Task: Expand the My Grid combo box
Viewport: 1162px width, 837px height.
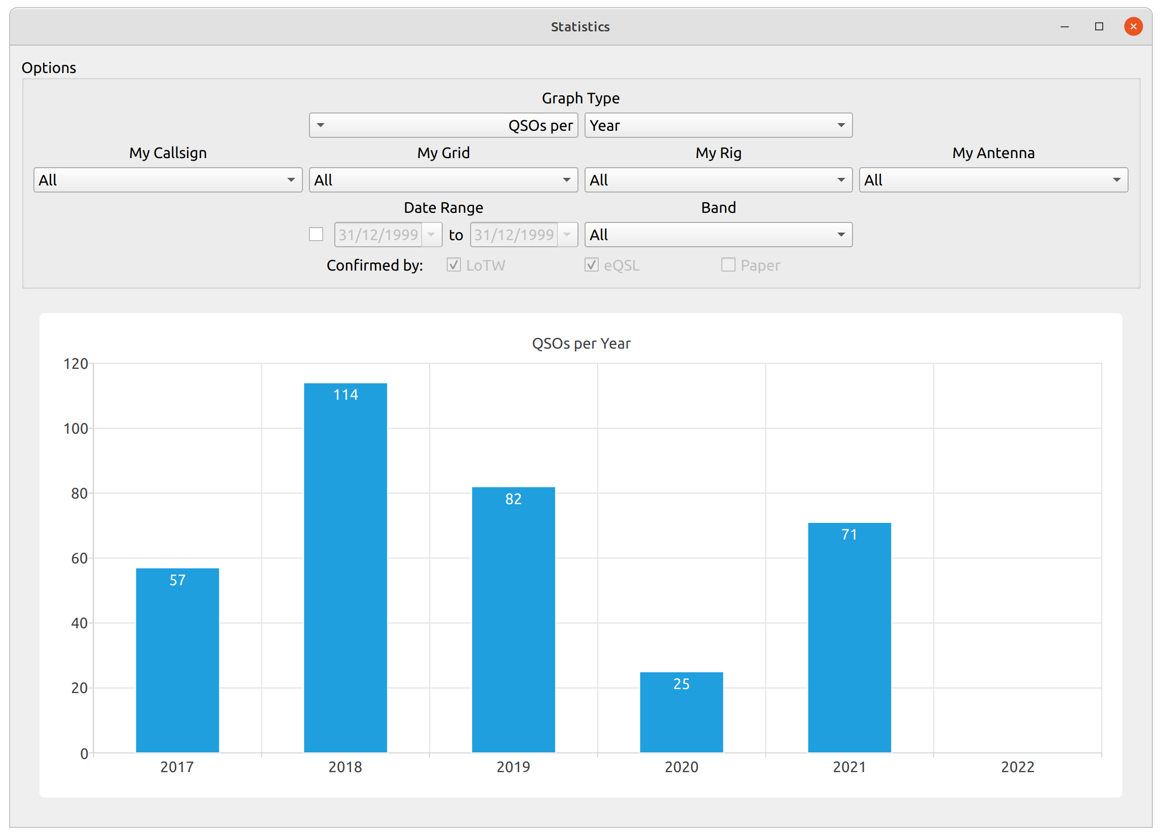Action: pyautogui.click(x=443, y=180)
